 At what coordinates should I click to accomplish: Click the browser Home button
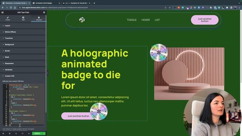coord(15,8)
